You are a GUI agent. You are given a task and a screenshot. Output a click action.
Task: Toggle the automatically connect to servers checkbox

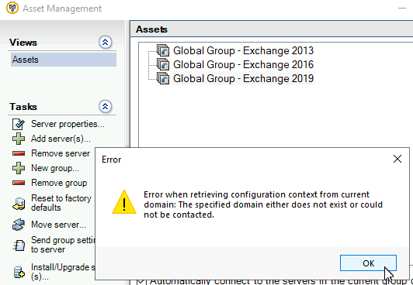[141, 282]
